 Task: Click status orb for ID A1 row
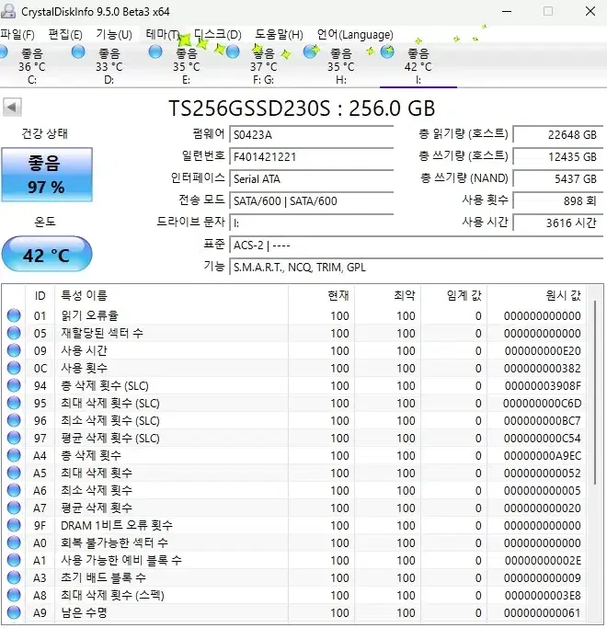tap(14, 560)
